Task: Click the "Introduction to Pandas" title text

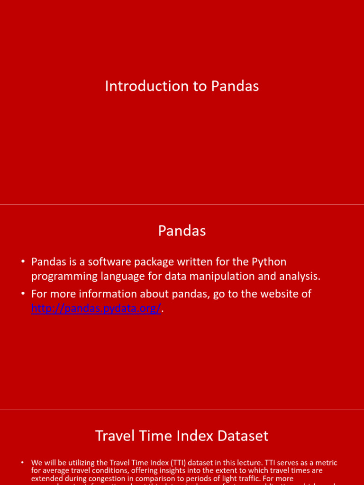Action: click(182, 86)
